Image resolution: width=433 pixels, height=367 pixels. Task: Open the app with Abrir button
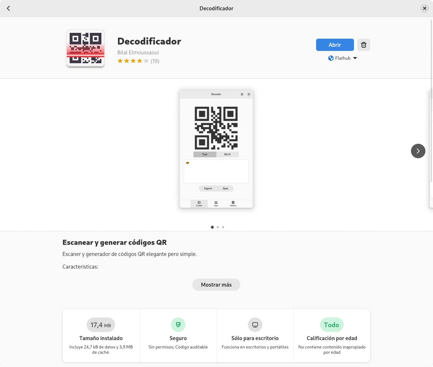click(x=335, y=45)
